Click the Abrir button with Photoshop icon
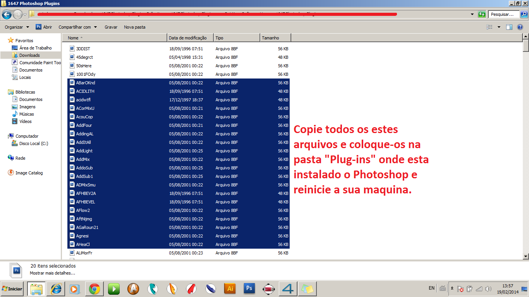Screen dimensions: 529x297 pyautogui.click(x=44, y=27)
